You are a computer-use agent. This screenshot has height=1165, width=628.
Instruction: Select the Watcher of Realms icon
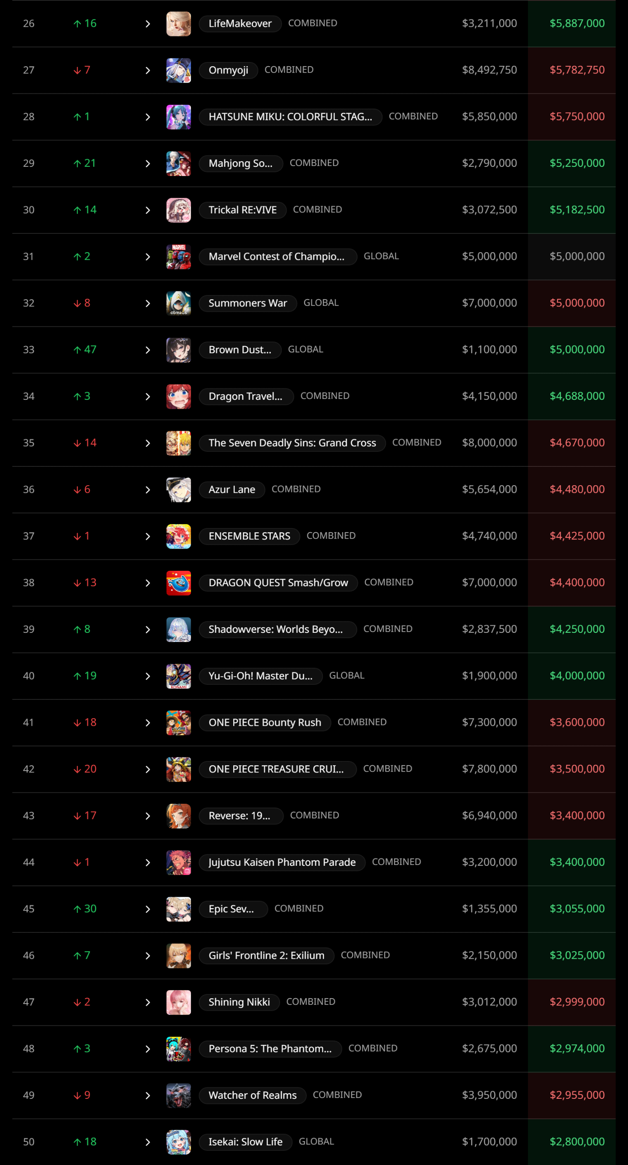(x=178, y=1095)
